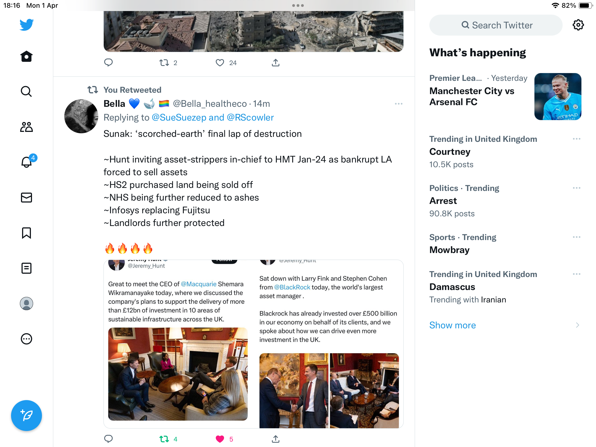Open search settings gear icon
This screenshot has width=596, height=447.
click(578, 25)
